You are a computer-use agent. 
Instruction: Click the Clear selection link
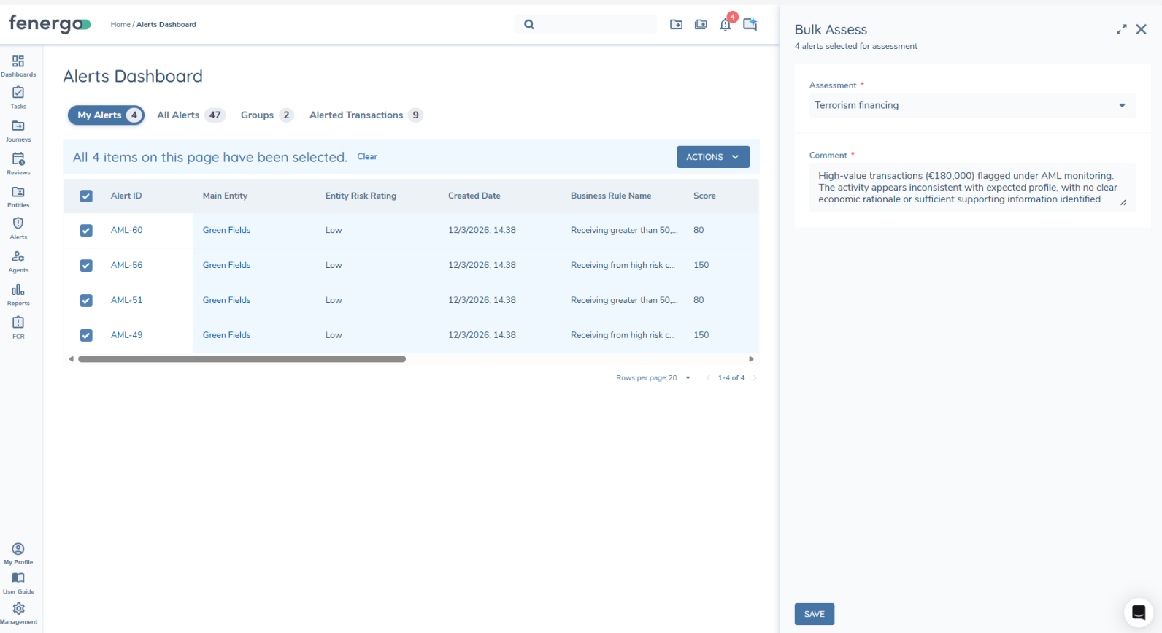pos(367,157)
